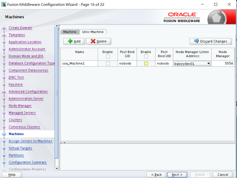237x178 pixels.
Task: Click the sidebar vertical scrollbar thumb
Action: click(57, 93)
